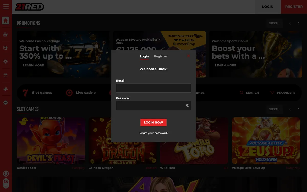Switch to the Login tab in dialog

(x=144, y=56)
